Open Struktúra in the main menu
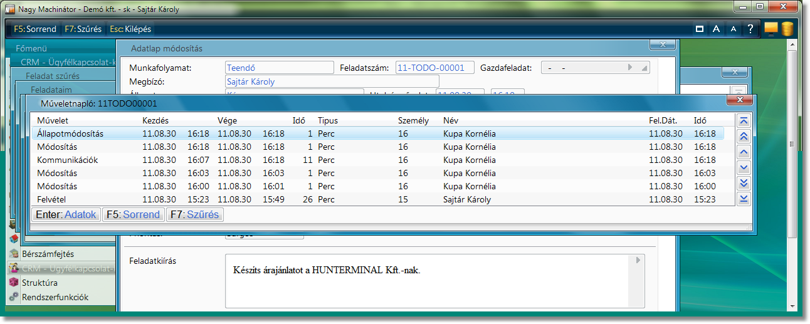This screenshot has width=810, height=324. point(39,283)
